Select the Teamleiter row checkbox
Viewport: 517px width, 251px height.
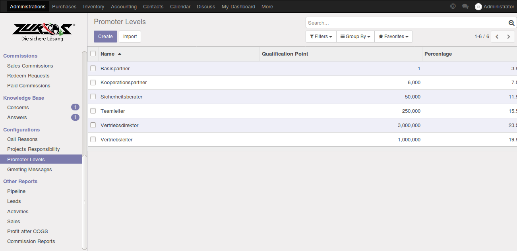[x=93, y=111]
